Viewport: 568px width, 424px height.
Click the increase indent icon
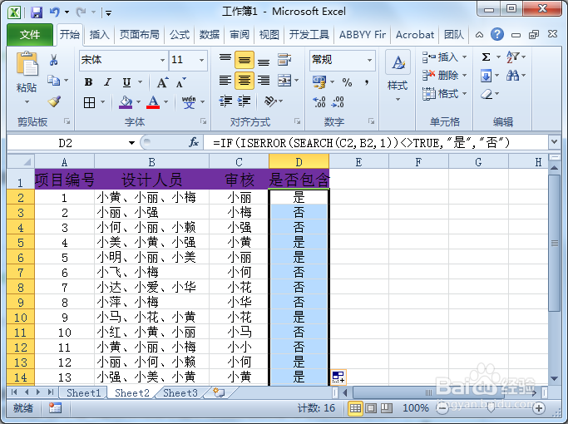tap(244, 101)
